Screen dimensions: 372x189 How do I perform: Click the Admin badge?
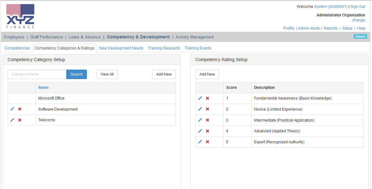tap(360, 37)
